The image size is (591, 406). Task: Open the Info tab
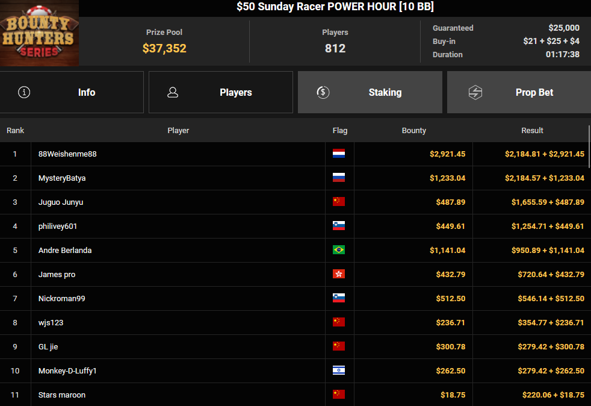click(72, 92)
